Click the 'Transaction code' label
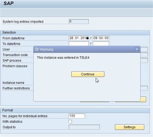 pyautogui.click(x=15, y=55)
